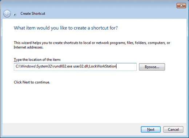189x138 pixels.
Task: Click the 'What item would you like' heading
Action: tap(66, 28)
